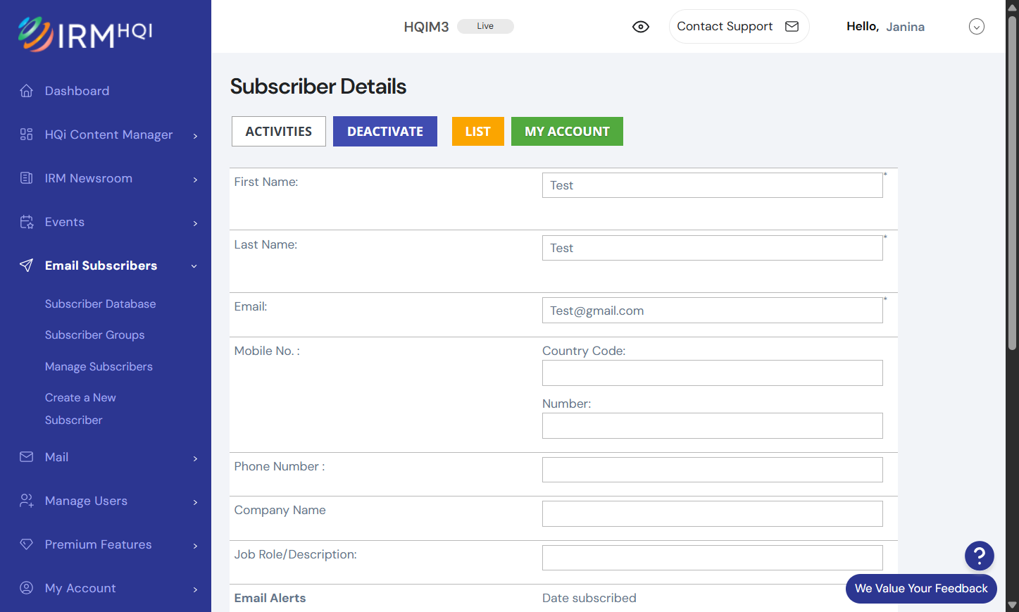Open Subscriber Groups in sidebar
This screenshot has height=612, width=1019.
tap(95, 335)
